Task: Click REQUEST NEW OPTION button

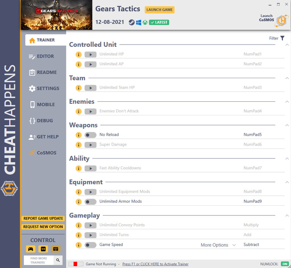Action: 43,227
